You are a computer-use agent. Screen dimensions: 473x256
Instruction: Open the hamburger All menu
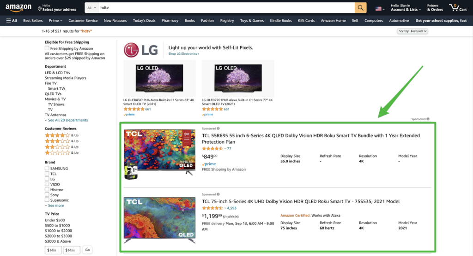pyautogui.click(x=12, y=21)
